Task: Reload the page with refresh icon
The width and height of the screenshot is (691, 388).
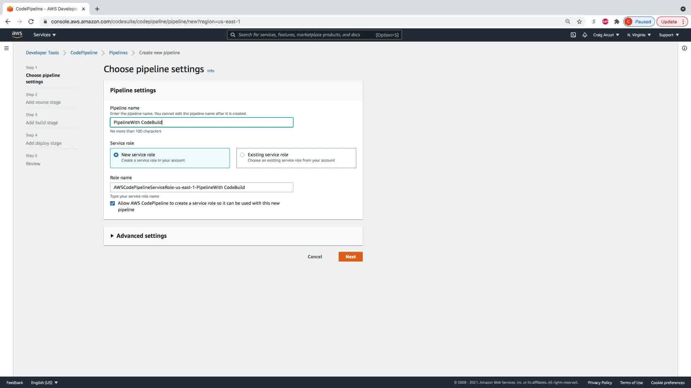Action: [x=31, y=22]
